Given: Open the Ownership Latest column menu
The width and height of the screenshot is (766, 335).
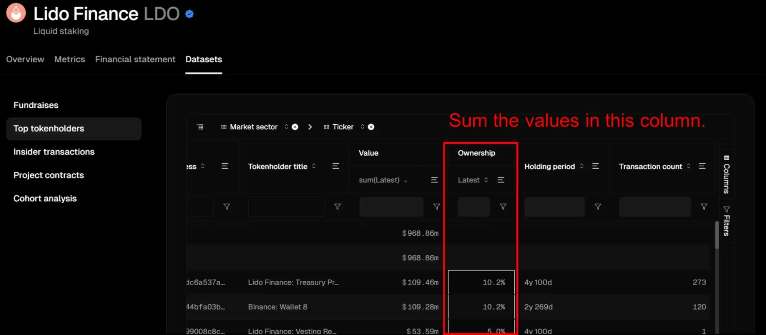Looking at the screenshot, I should pyautogui.click(x=500, y=180).
